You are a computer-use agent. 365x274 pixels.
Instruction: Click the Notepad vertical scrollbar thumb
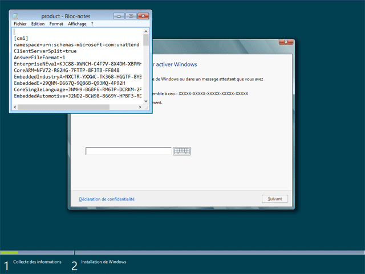click(x=146, y=40)
